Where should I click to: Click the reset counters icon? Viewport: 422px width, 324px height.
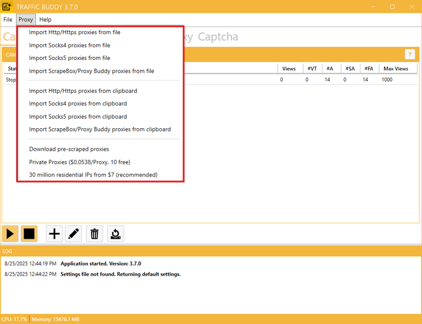pyautogui.click(x=115, y=234)
